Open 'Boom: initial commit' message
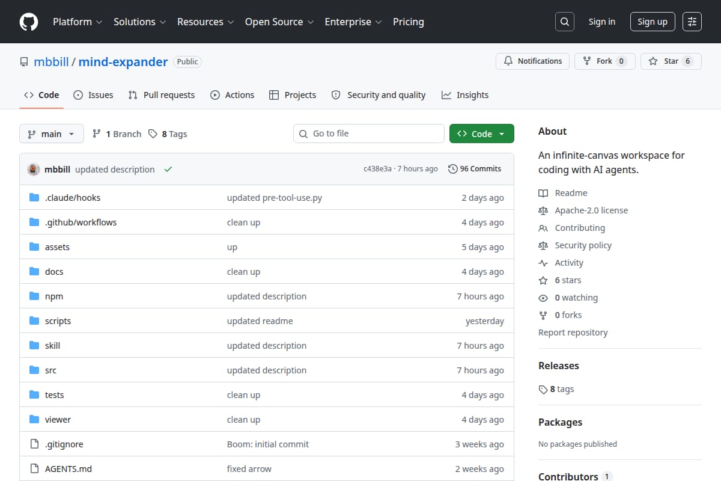The height and width of the screenshot is (481, 721). pos(268,444)
